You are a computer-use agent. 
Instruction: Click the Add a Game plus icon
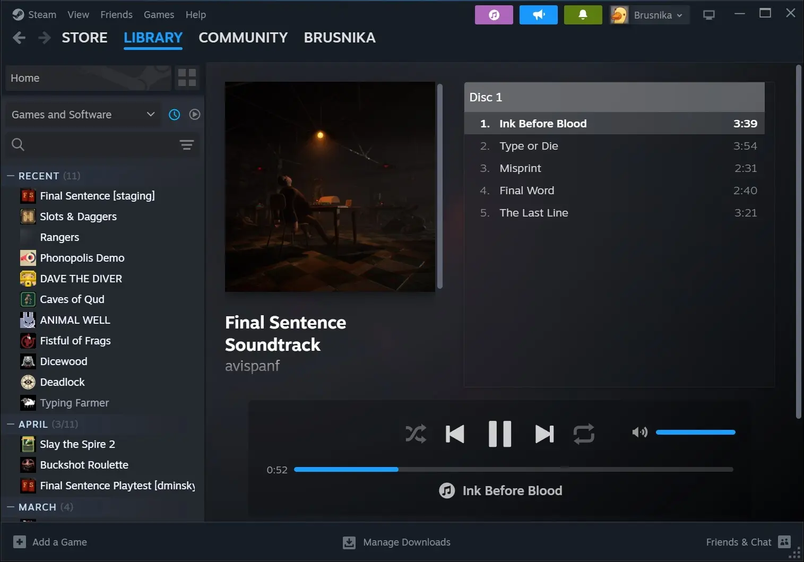point(20,542)
